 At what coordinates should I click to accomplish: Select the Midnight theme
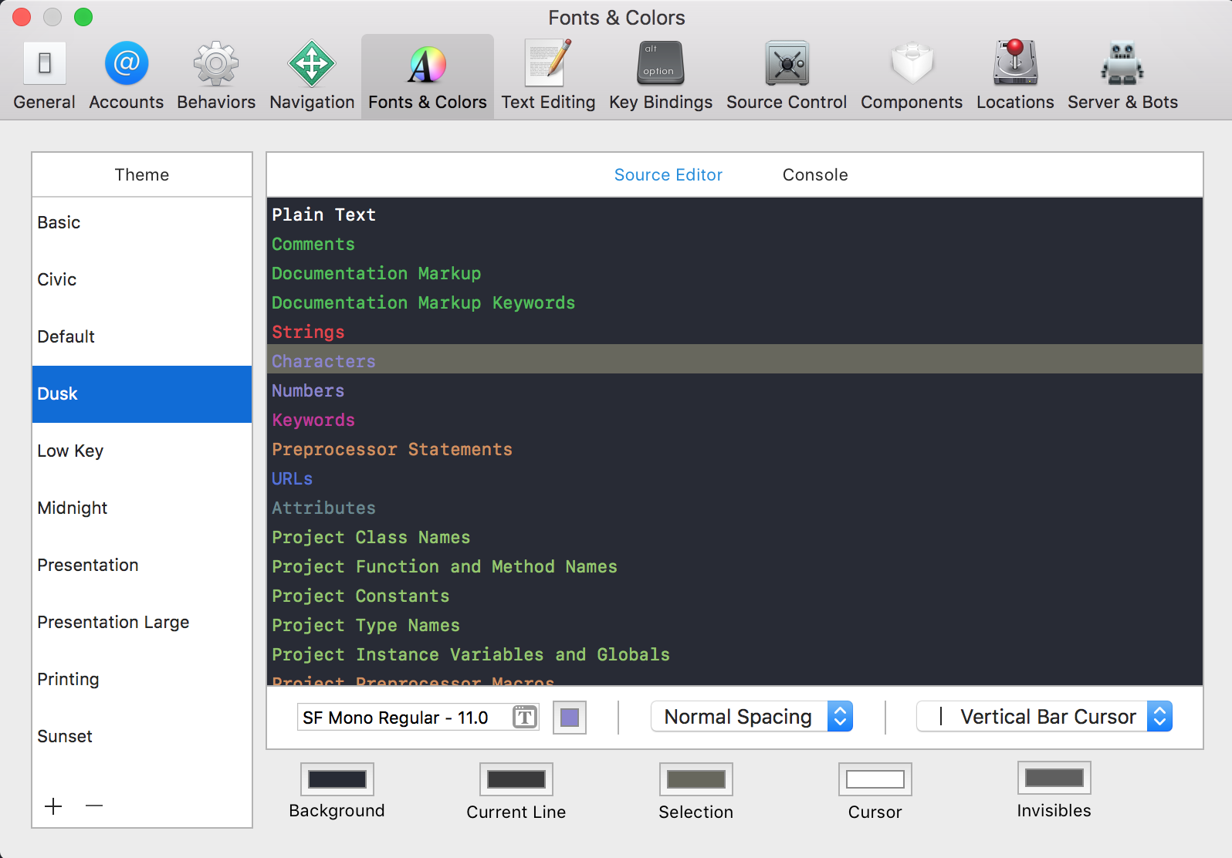(142, 508)
